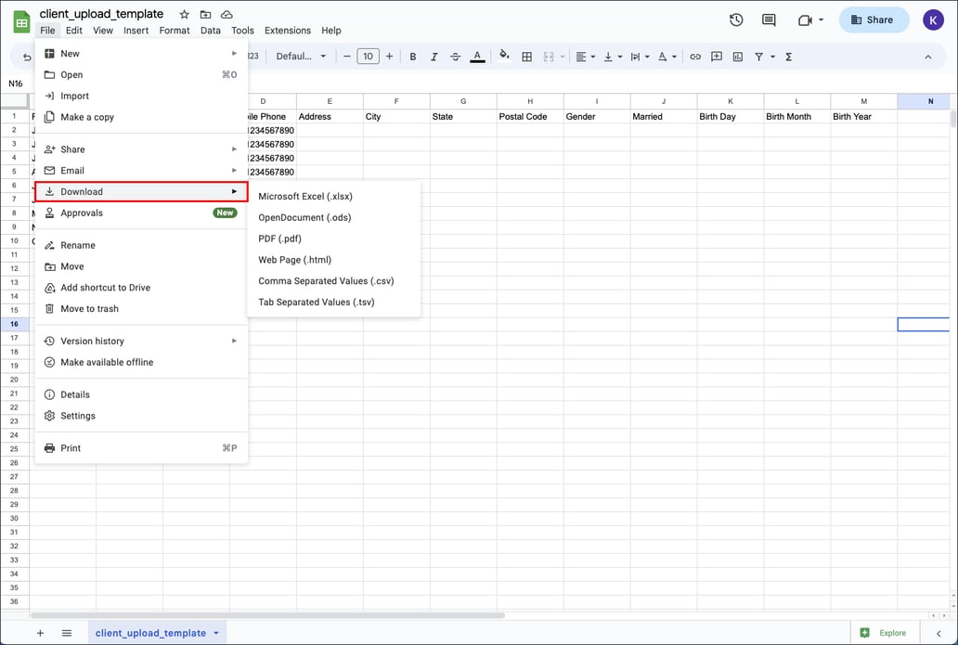Decrease font size with minus
The height and width of the screenshot is (645, 958).
[347, 57]
